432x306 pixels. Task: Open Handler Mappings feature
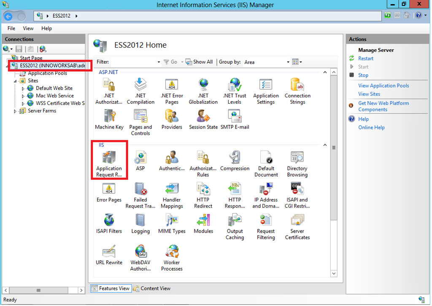tap(172, 195)
